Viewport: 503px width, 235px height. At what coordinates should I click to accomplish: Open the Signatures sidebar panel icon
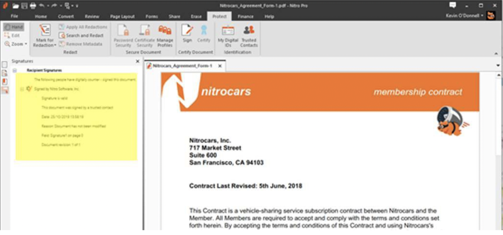click(5, 90)
